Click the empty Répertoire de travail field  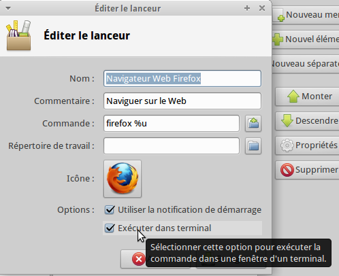[172, 145]
